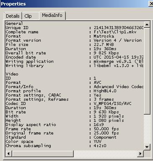The image size is (153, 161).
Task: Click the 'Format version' label
Action: [x=23, y=40]
